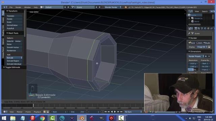216x121 pixels.
Task: Switch to Constraints properties chain icon
Action: pyautogui.click(x=212, y=28)
